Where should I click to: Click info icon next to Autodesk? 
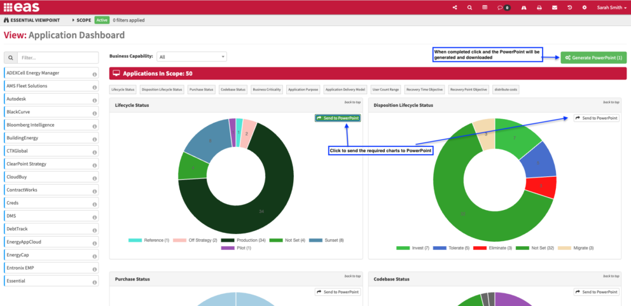[95, 101]
